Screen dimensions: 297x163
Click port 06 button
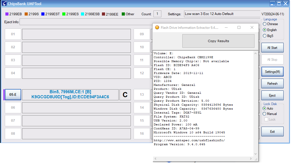(x=13, y=108)
